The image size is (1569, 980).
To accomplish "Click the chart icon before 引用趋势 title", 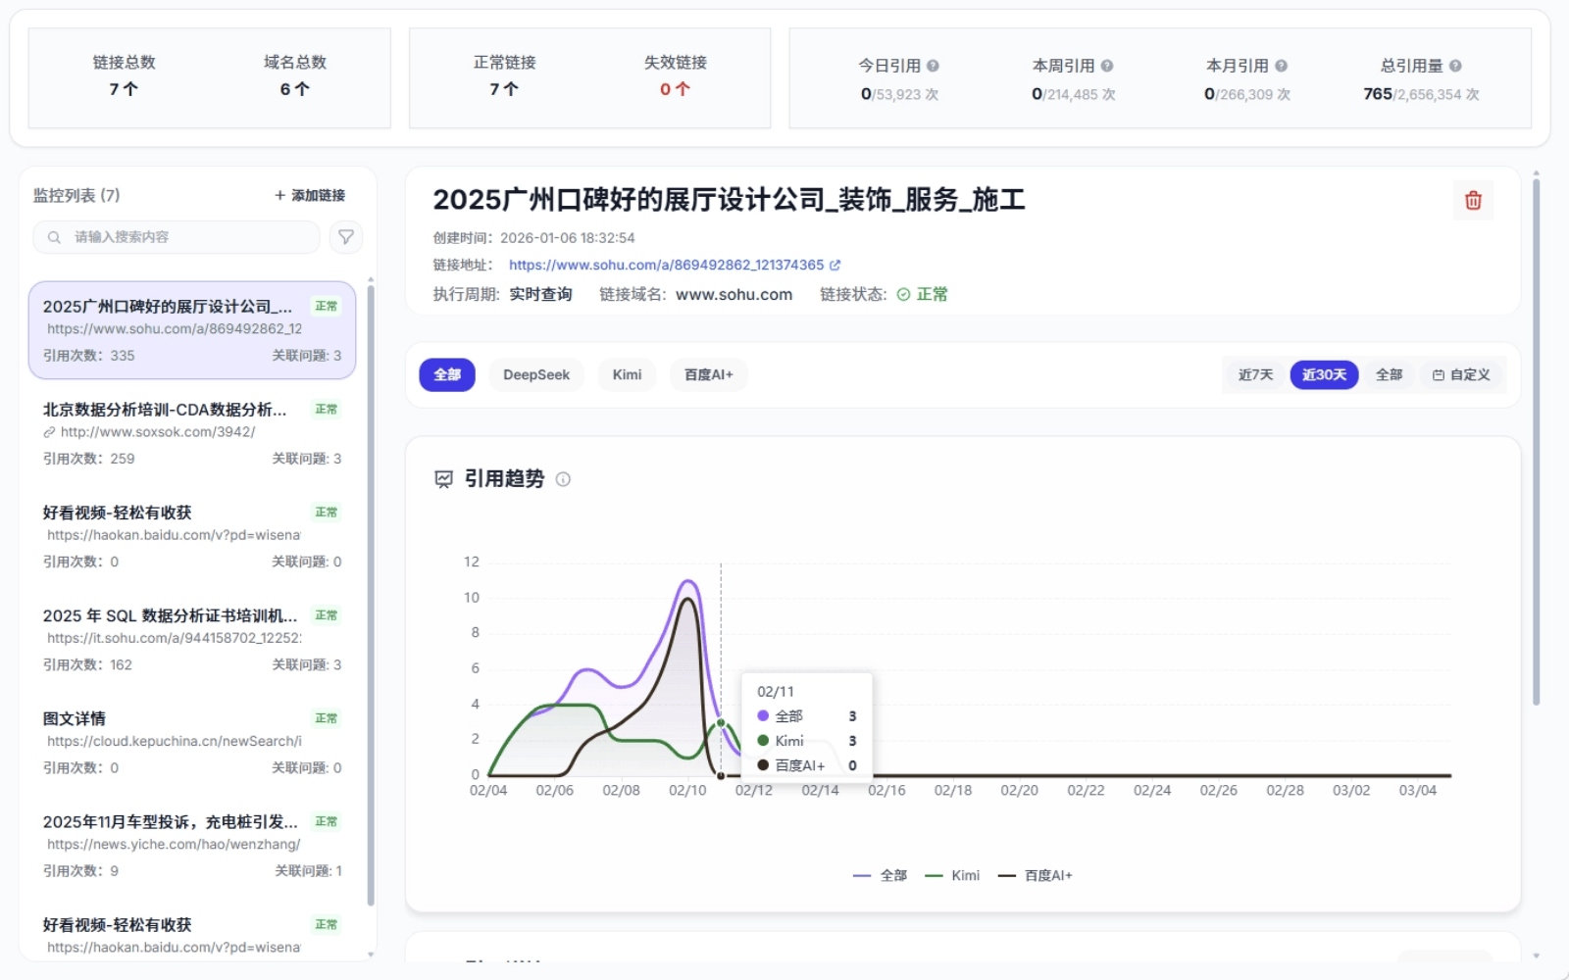I will (x=442, y=479).
